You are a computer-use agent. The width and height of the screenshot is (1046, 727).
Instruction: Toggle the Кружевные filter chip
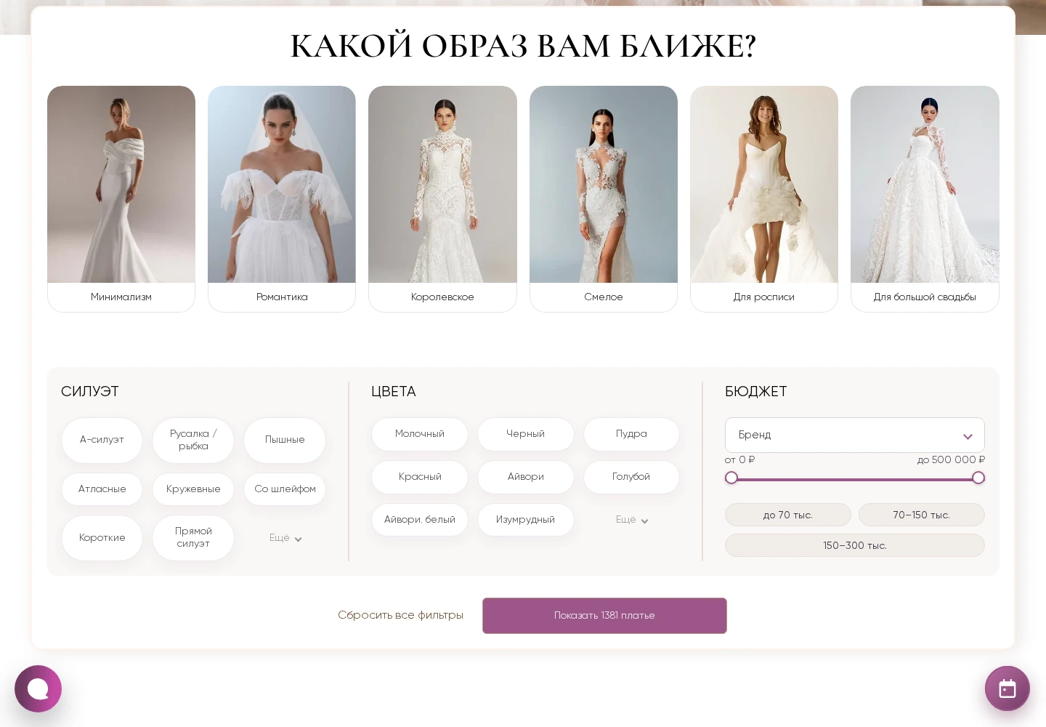tap(193, 489)
